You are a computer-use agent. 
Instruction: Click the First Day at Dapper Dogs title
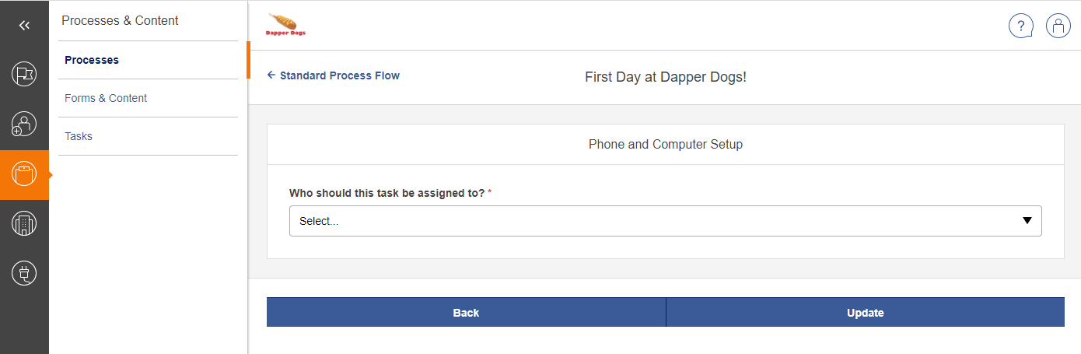(665, 77)
